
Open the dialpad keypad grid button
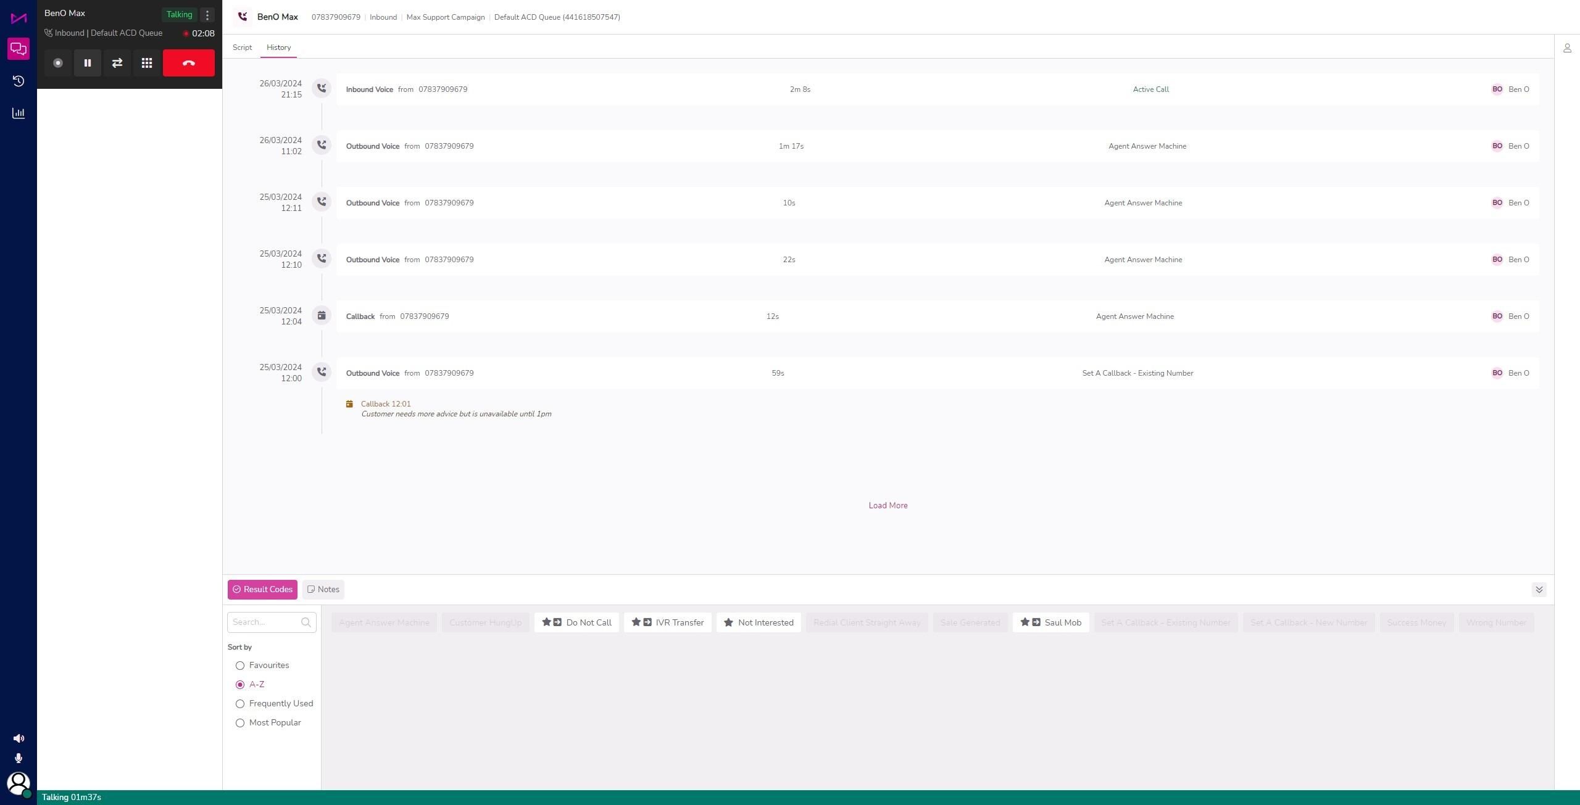pos(147,63)
